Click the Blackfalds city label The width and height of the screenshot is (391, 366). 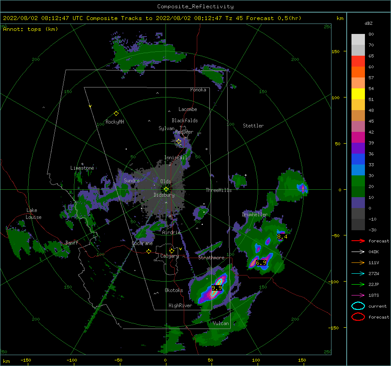(x=185, y=121)
